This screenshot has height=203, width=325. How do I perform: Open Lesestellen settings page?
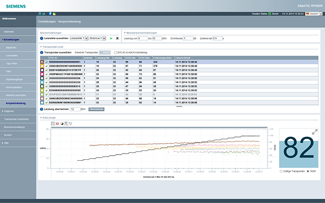pyautogui.click(x=11, y=56)
